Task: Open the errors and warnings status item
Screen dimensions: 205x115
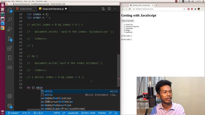Action: click(38, 113)
